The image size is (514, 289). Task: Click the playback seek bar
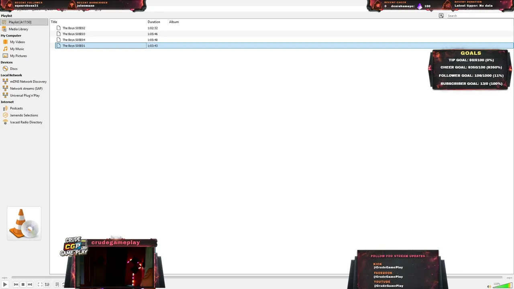tap(257, 277)
